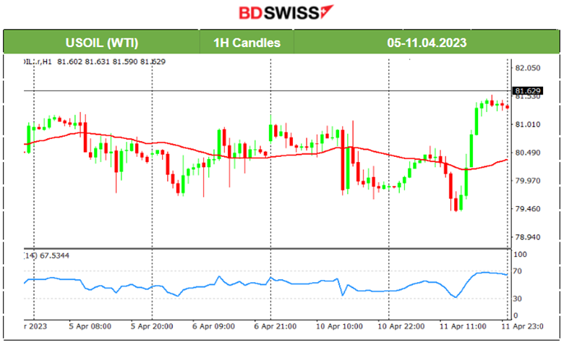The image size is (564, 345).
Task: Click the OHLC values 81.602 81.631 81.590 81.629
Action: pyautogui.click(x=111, y=62)
